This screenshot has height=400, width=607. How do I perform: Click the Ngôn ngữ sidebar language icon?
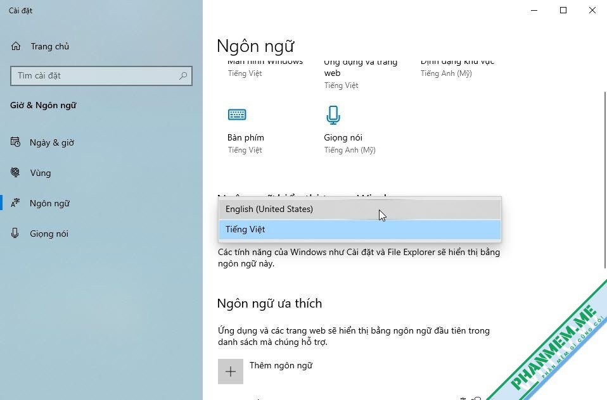click(15, 203)
